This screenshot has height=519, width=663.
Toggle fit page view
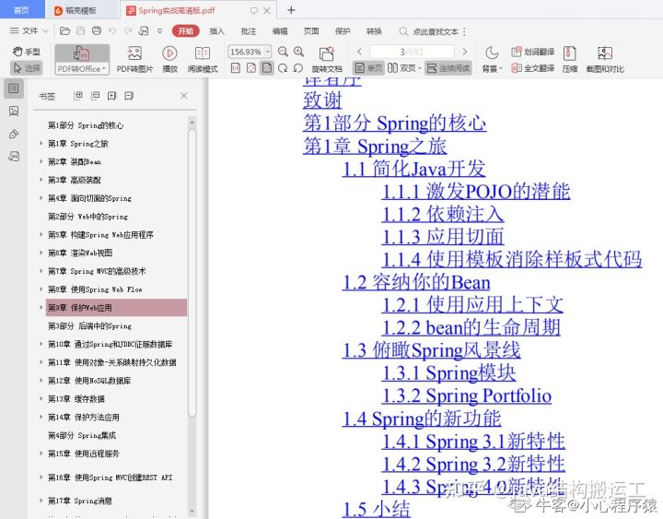[251, 68]
